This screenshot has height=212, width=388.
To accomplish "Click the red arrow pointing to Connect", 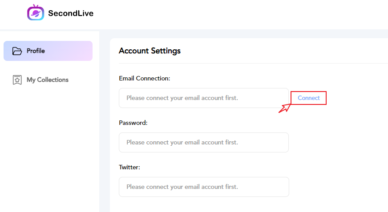I will point(285,108).
